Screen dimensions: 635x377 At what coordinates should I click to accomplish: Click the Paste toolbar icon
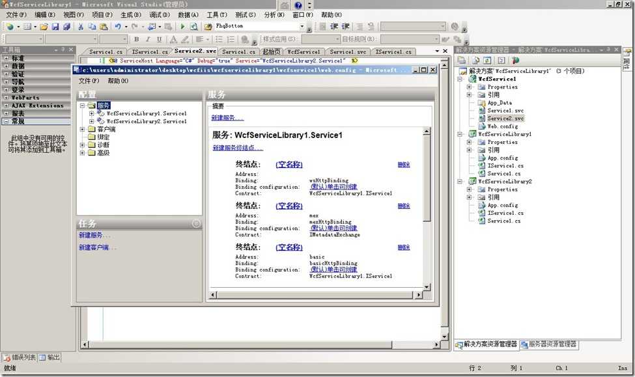104,27
